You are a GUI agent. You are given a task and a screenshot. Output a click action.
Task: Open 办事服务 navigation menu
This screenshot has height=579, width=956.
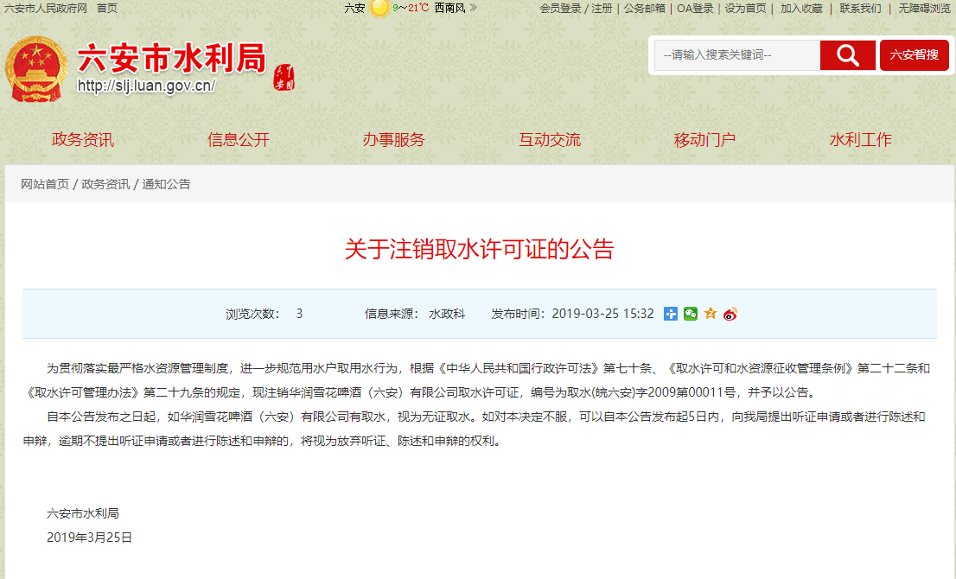tap(394, 140)
